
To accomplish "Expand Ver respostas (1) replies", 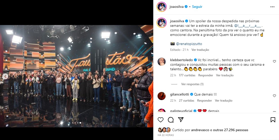I will [x=192, y=84].
